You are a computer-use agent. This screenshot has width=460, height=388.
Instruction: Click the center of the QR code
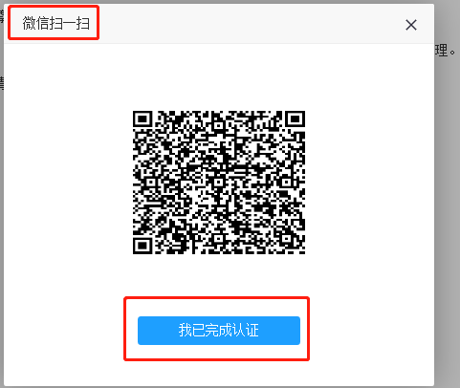click(x=219, y=183)
